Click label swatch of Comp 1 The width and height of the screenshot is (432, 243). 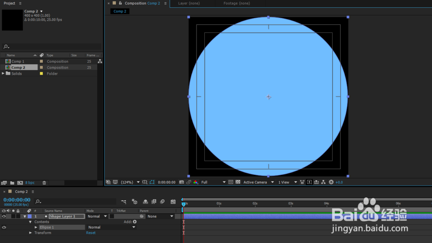point(41,61)
